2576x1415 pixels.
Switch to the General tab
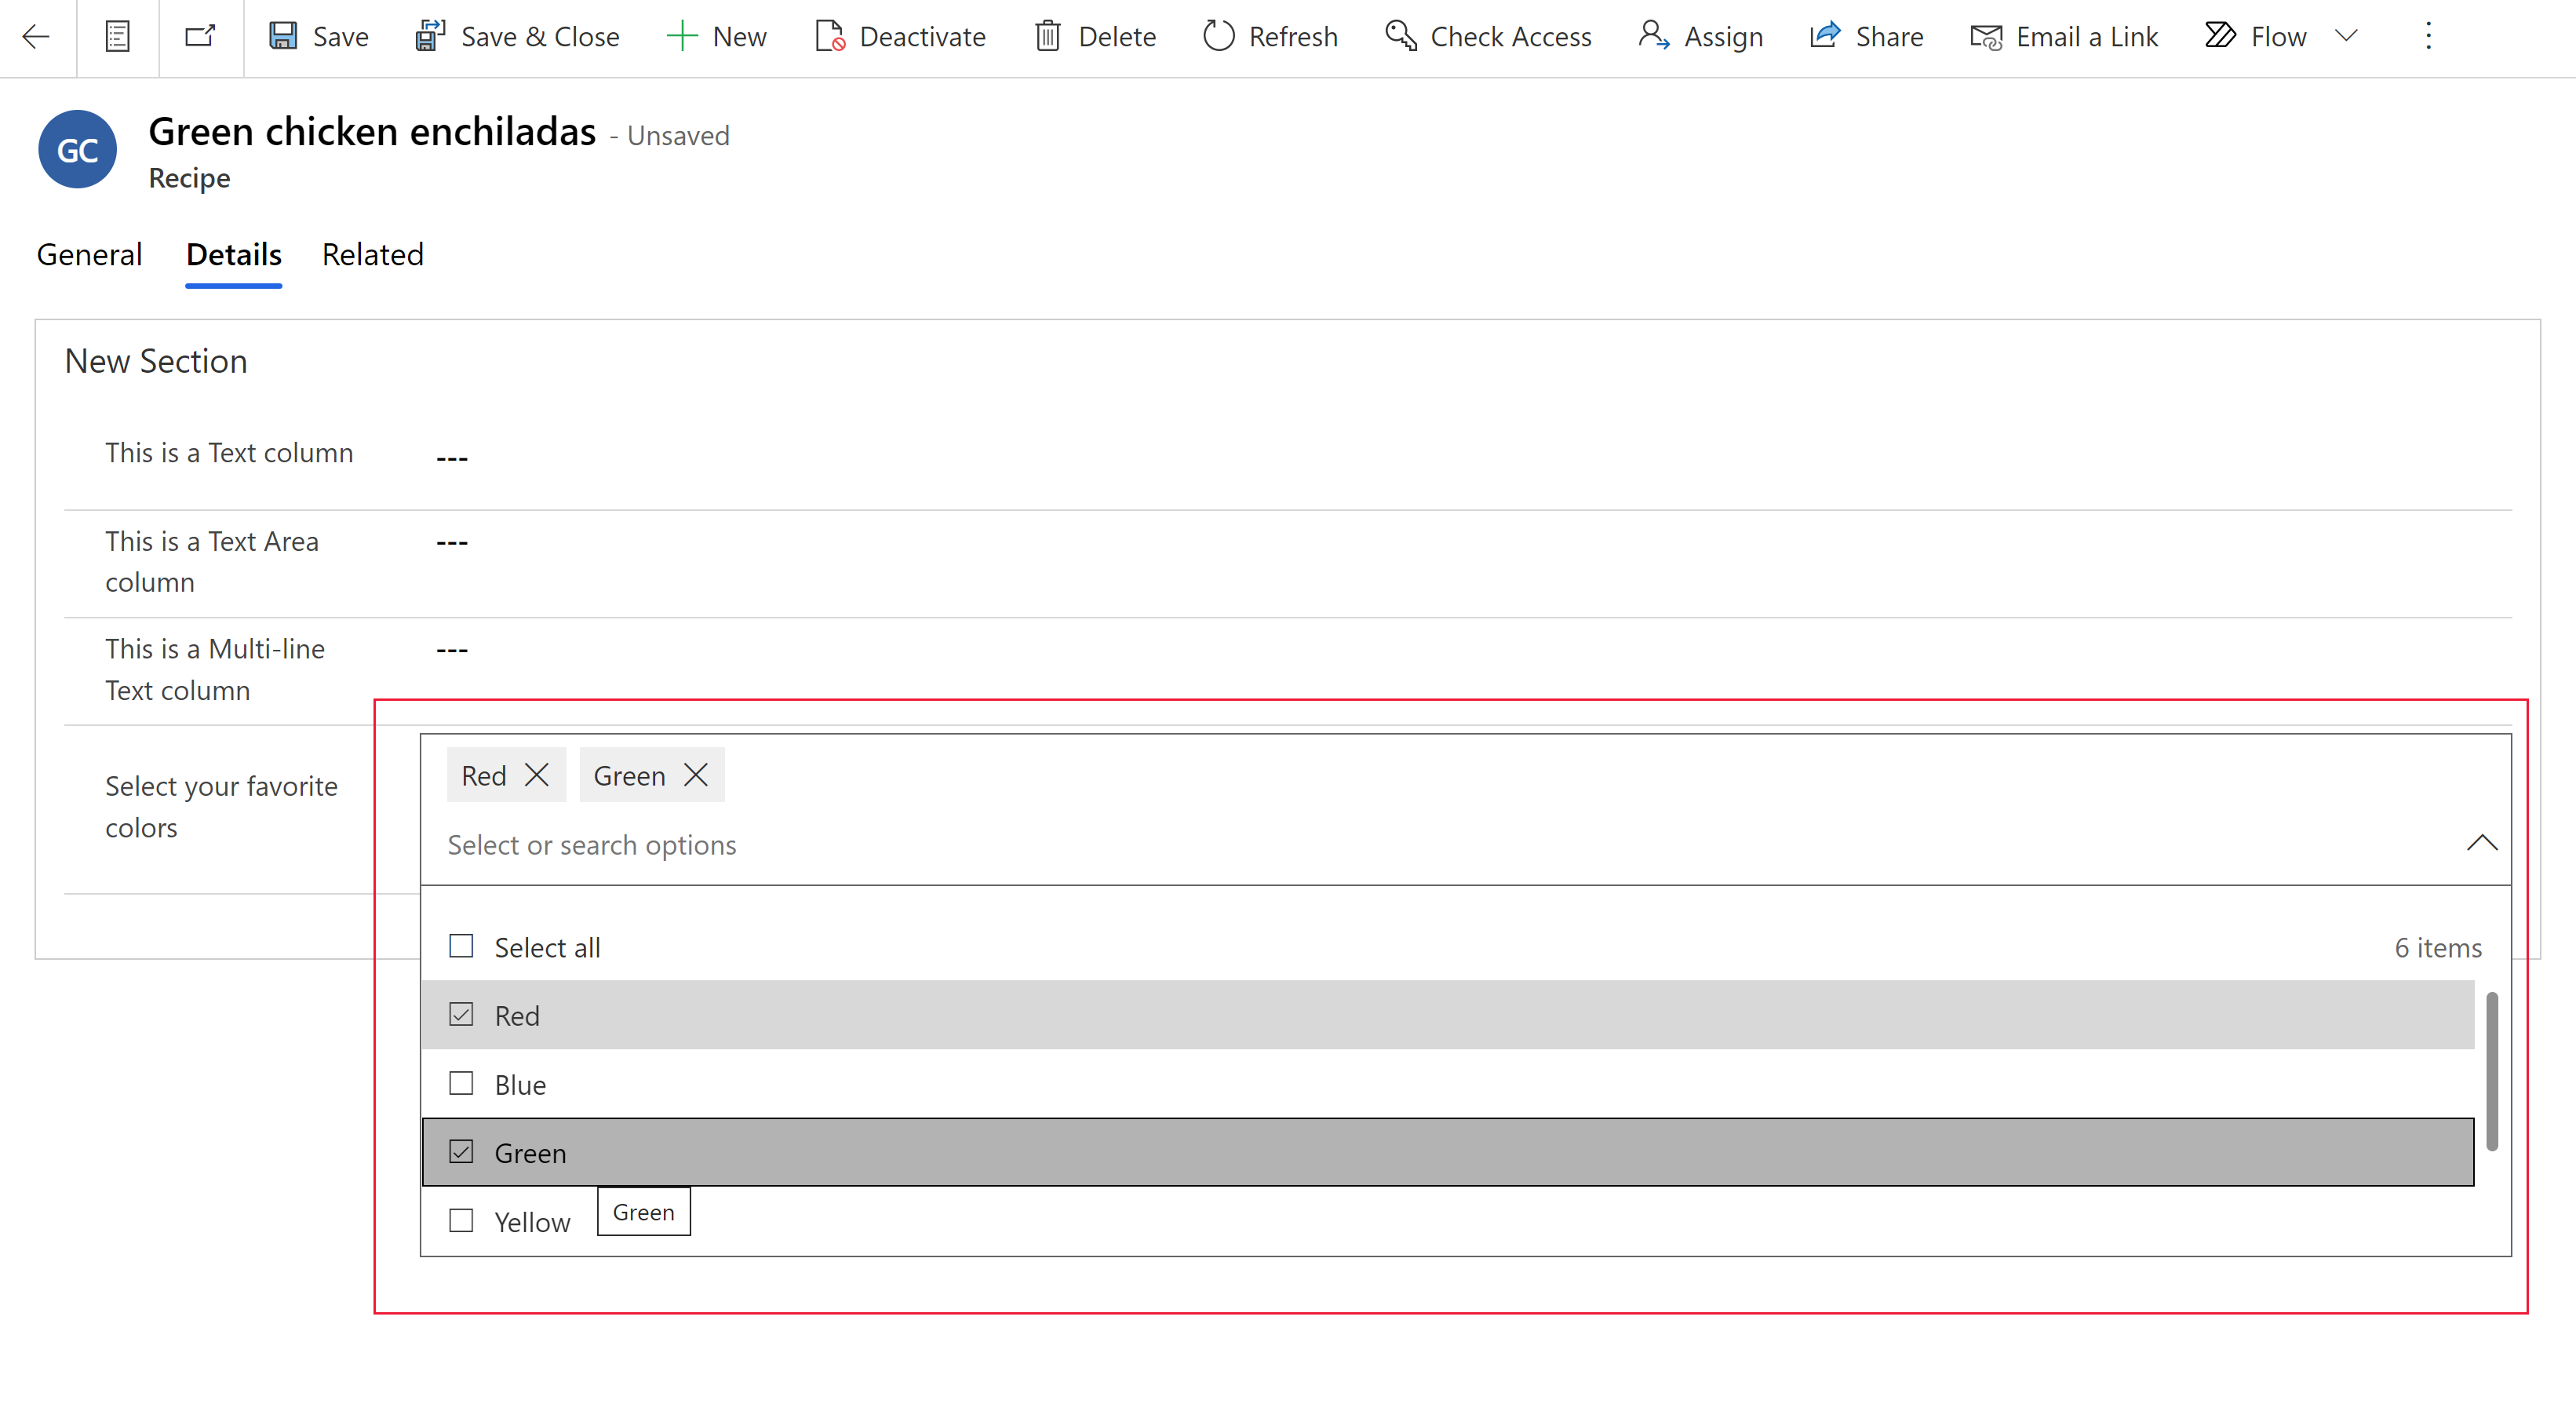pos(89,253)
